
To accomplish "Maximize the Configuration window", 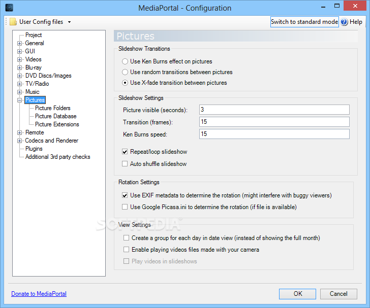I will point(337,6).
